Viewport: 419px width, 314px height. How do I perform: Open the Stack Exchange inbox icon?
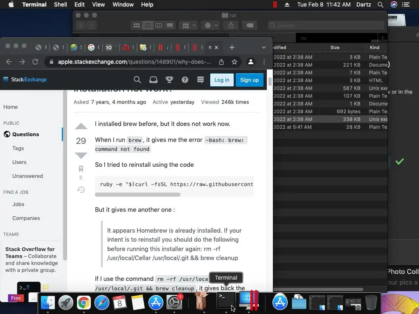(x=153, y=80)
